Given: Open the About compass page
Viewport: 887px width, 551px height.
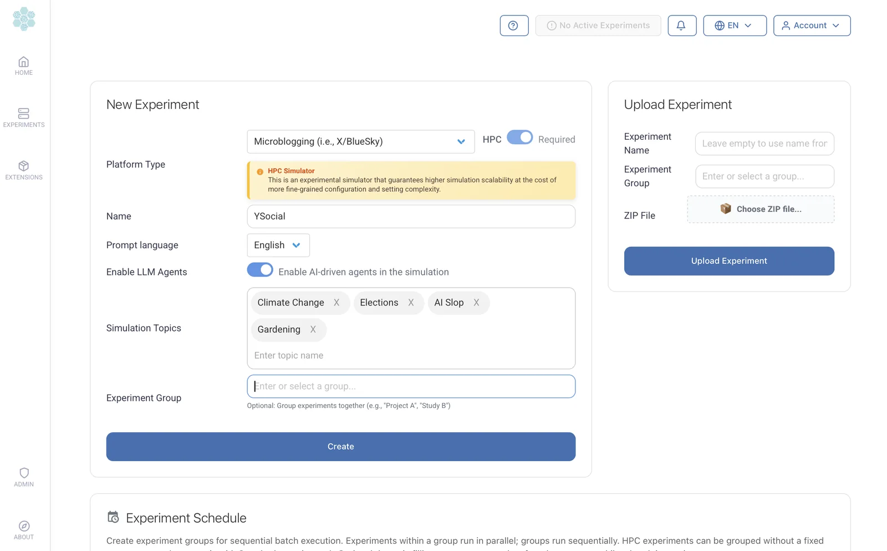Looking at the screenshot, I should click(24, 530).
